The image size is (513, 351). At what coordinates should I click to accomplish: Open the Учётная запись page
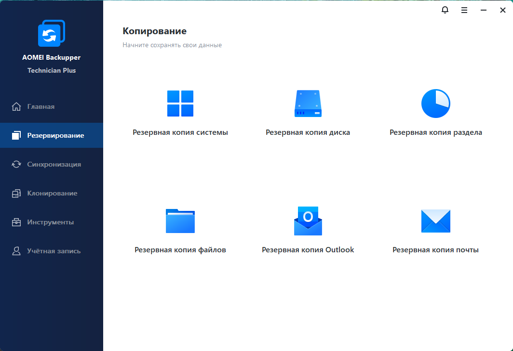(x=54, y=251)
